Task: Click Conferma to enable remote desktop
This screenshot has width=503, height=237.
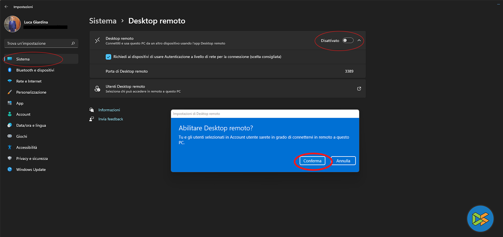Action: (x=312, y=161)
